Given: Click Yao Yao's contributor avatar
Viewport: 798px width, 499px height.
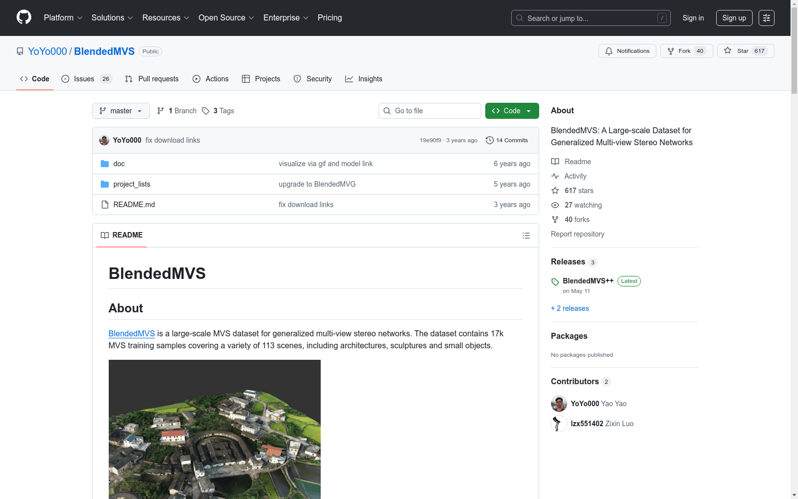Looking at the screenshot, I should pos(559,404).
